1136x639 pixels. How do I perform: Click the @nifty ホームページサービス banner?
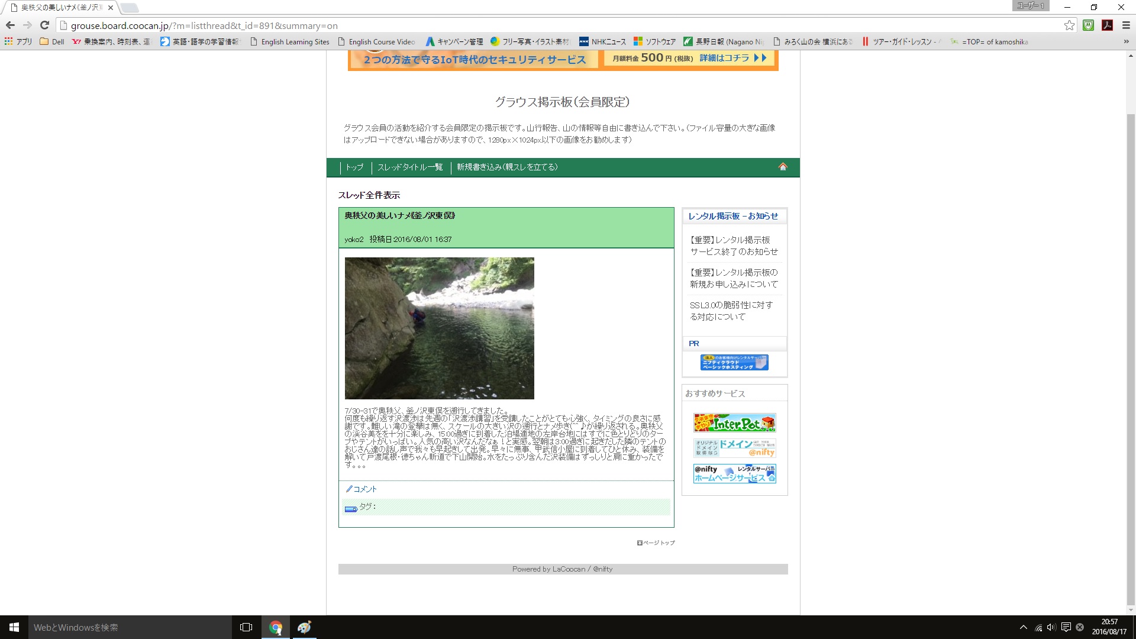click(734, 473)
